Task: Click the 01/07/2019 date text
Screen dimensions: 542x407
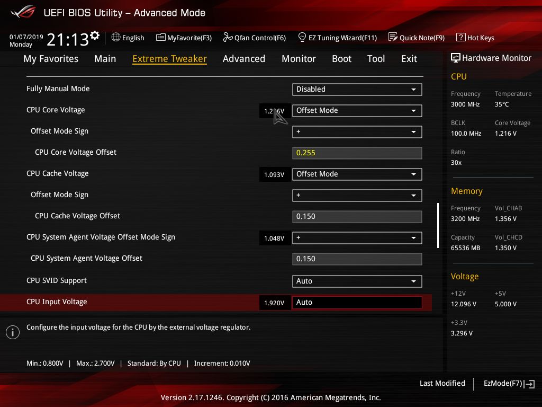Action: point(26,37)
